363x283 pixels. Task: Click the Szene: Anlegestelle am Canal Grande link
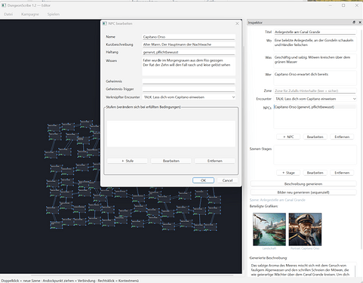click(x=277, y=200)
